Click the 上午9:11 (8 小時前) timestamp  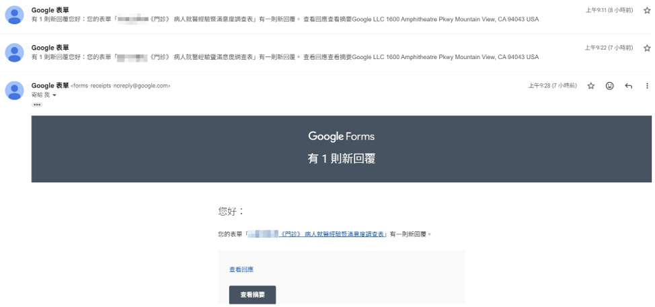609,11
